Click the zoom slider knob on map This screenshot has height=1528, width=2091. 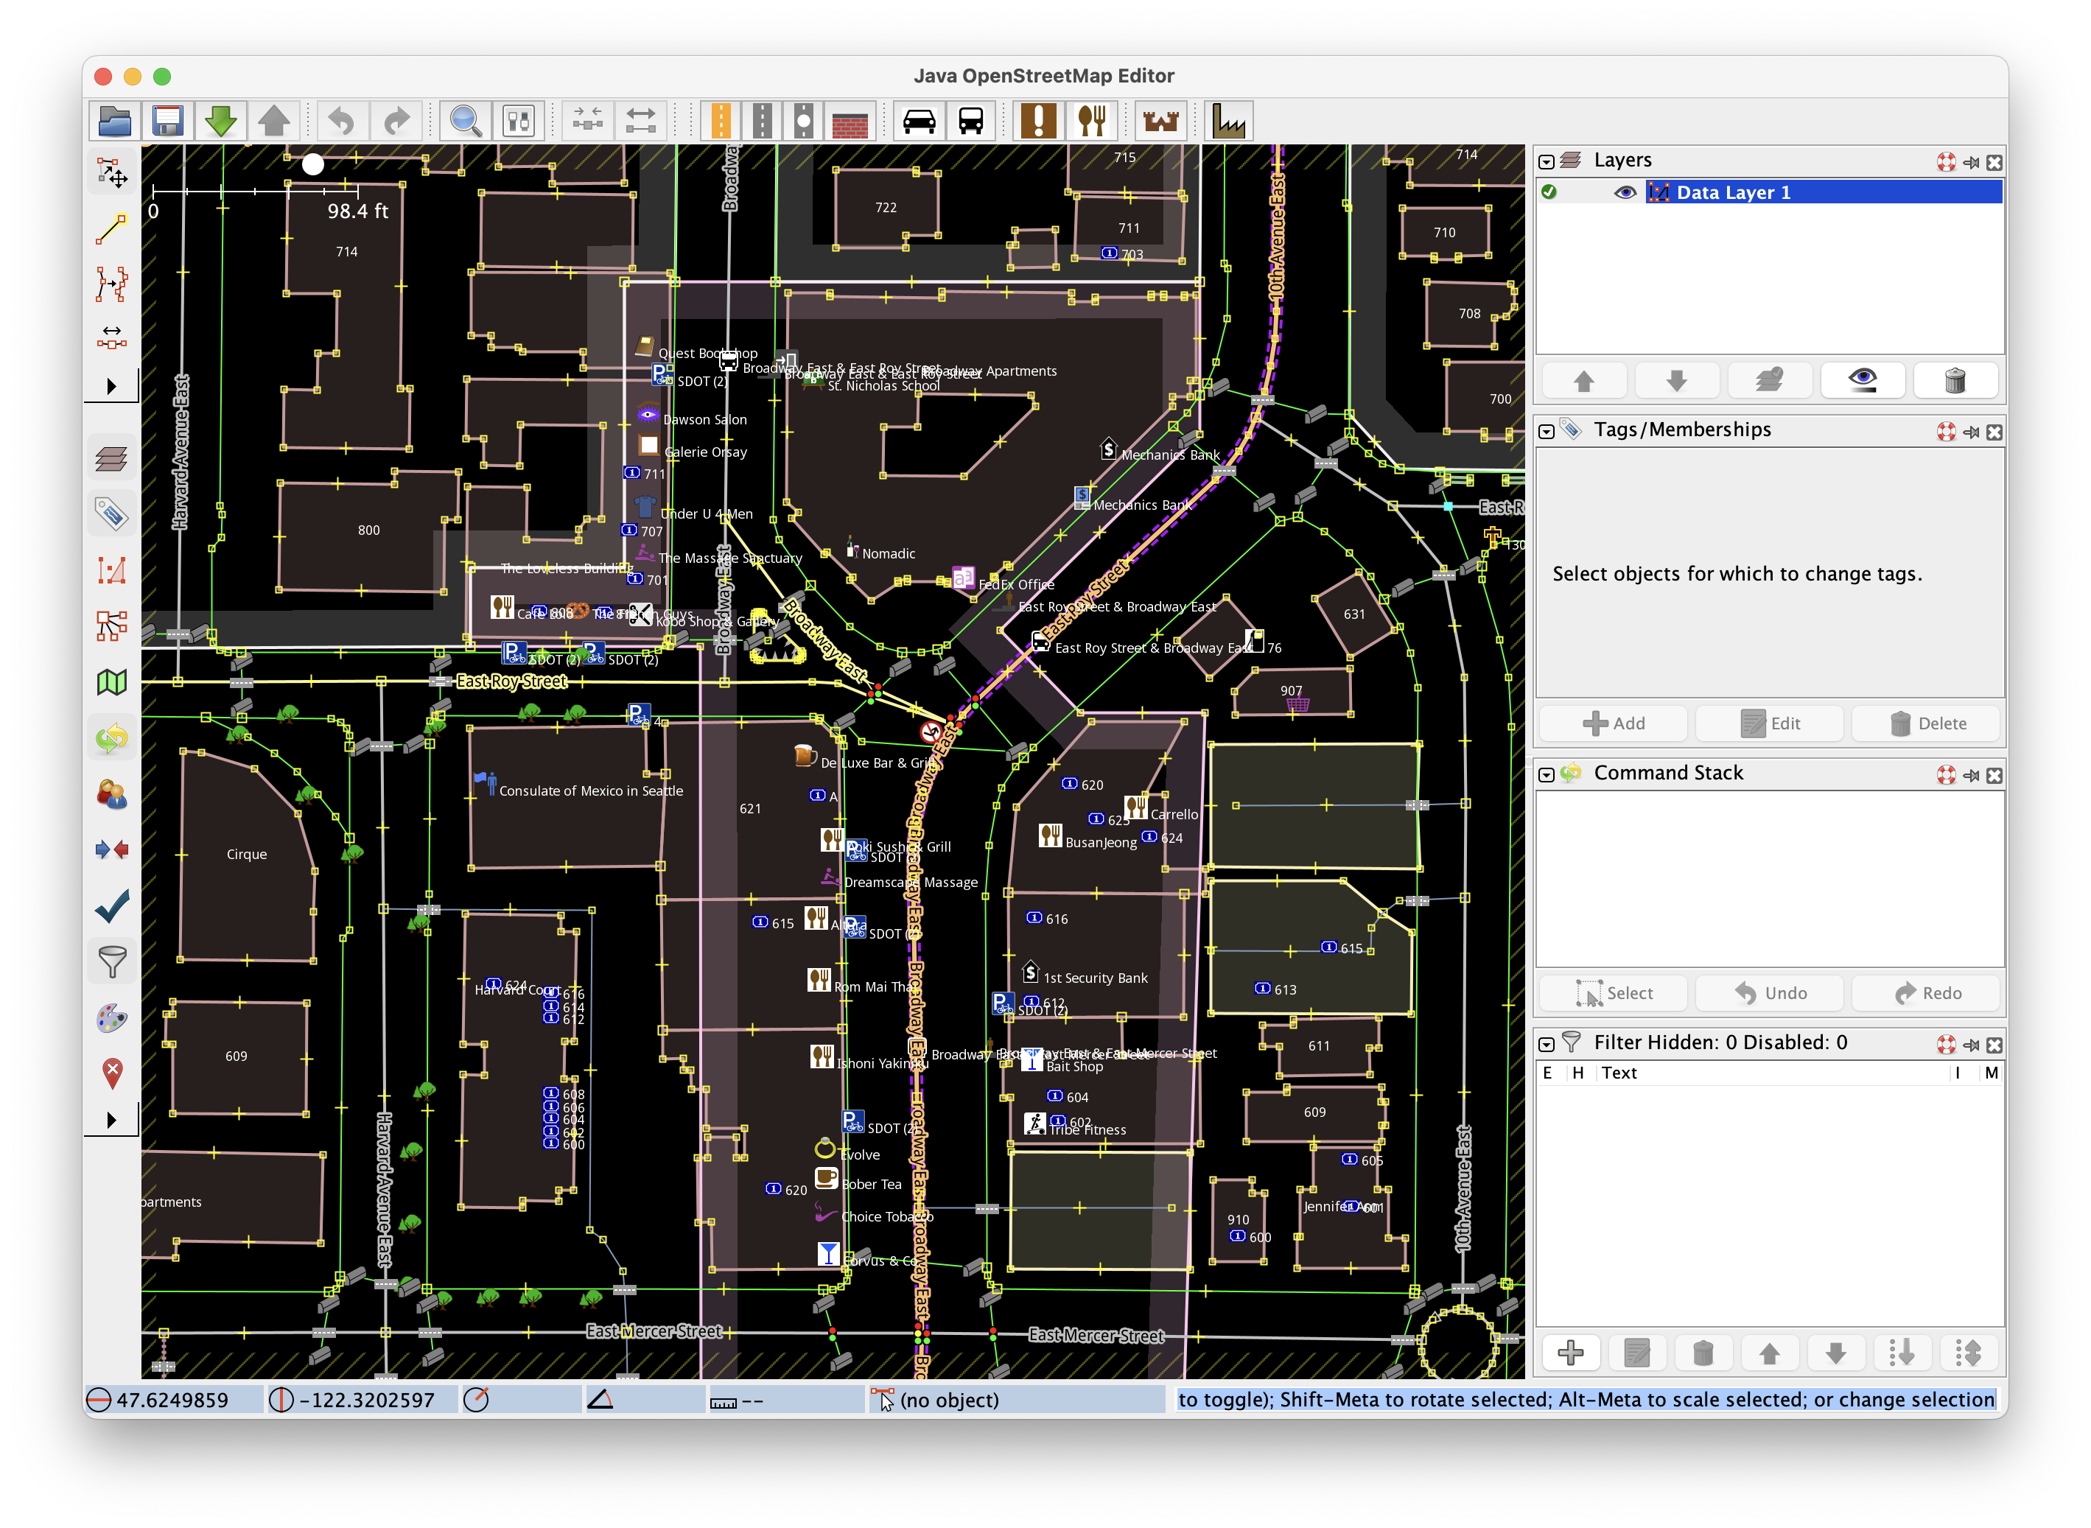click(314, 164)
